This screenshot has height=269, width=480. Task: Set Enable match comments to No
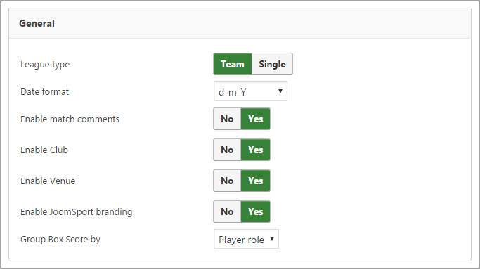[227, 119]
